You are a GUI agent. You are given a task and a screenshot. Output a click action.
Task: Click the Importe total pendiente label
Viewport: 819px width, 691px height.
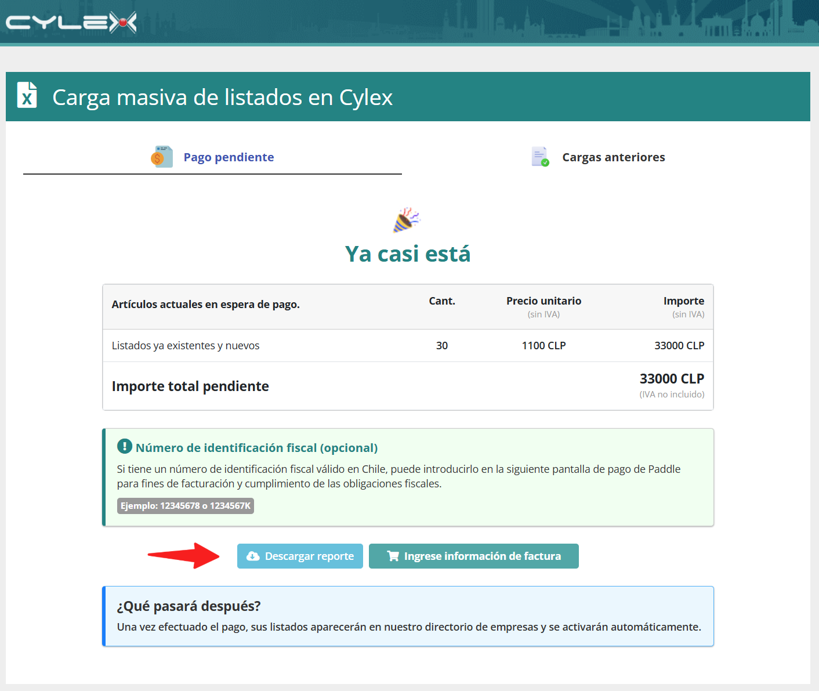coord(190,386)
